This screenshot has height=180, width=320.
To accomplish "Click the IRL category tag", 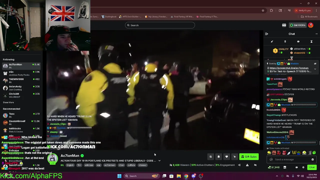I will point(62,165).
